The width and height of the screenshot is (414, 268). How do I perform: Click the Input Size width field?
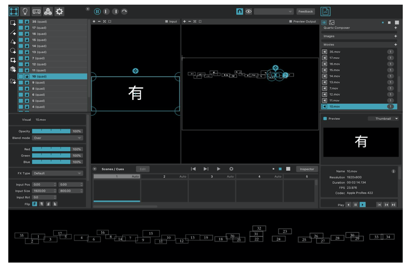point(44,191)
